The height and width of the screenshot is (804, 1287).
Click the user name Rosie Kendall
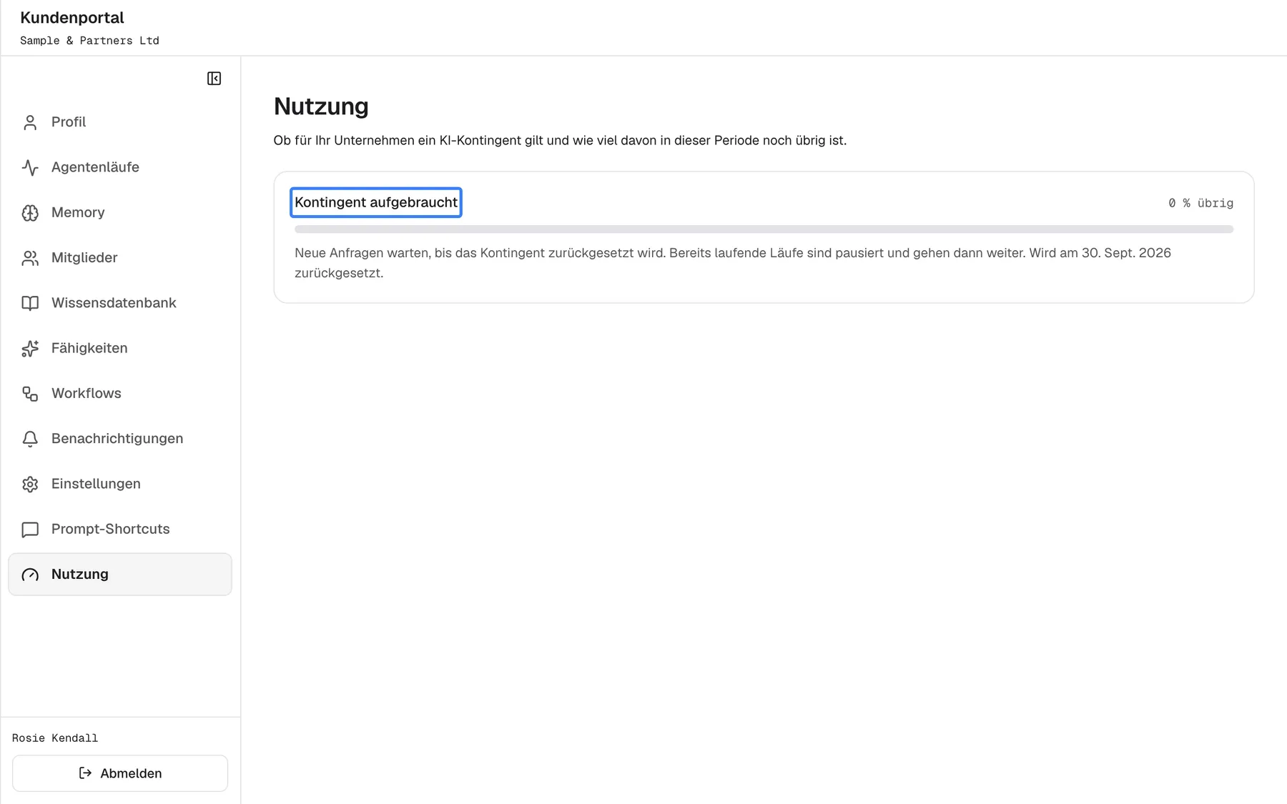click(55, 738)
